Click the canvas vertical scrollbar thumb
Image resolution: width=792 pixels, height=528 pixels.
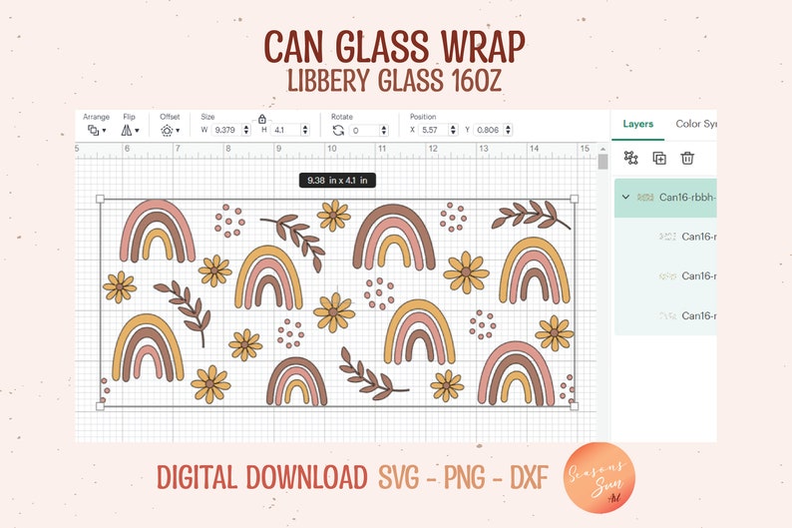point(602,162)
